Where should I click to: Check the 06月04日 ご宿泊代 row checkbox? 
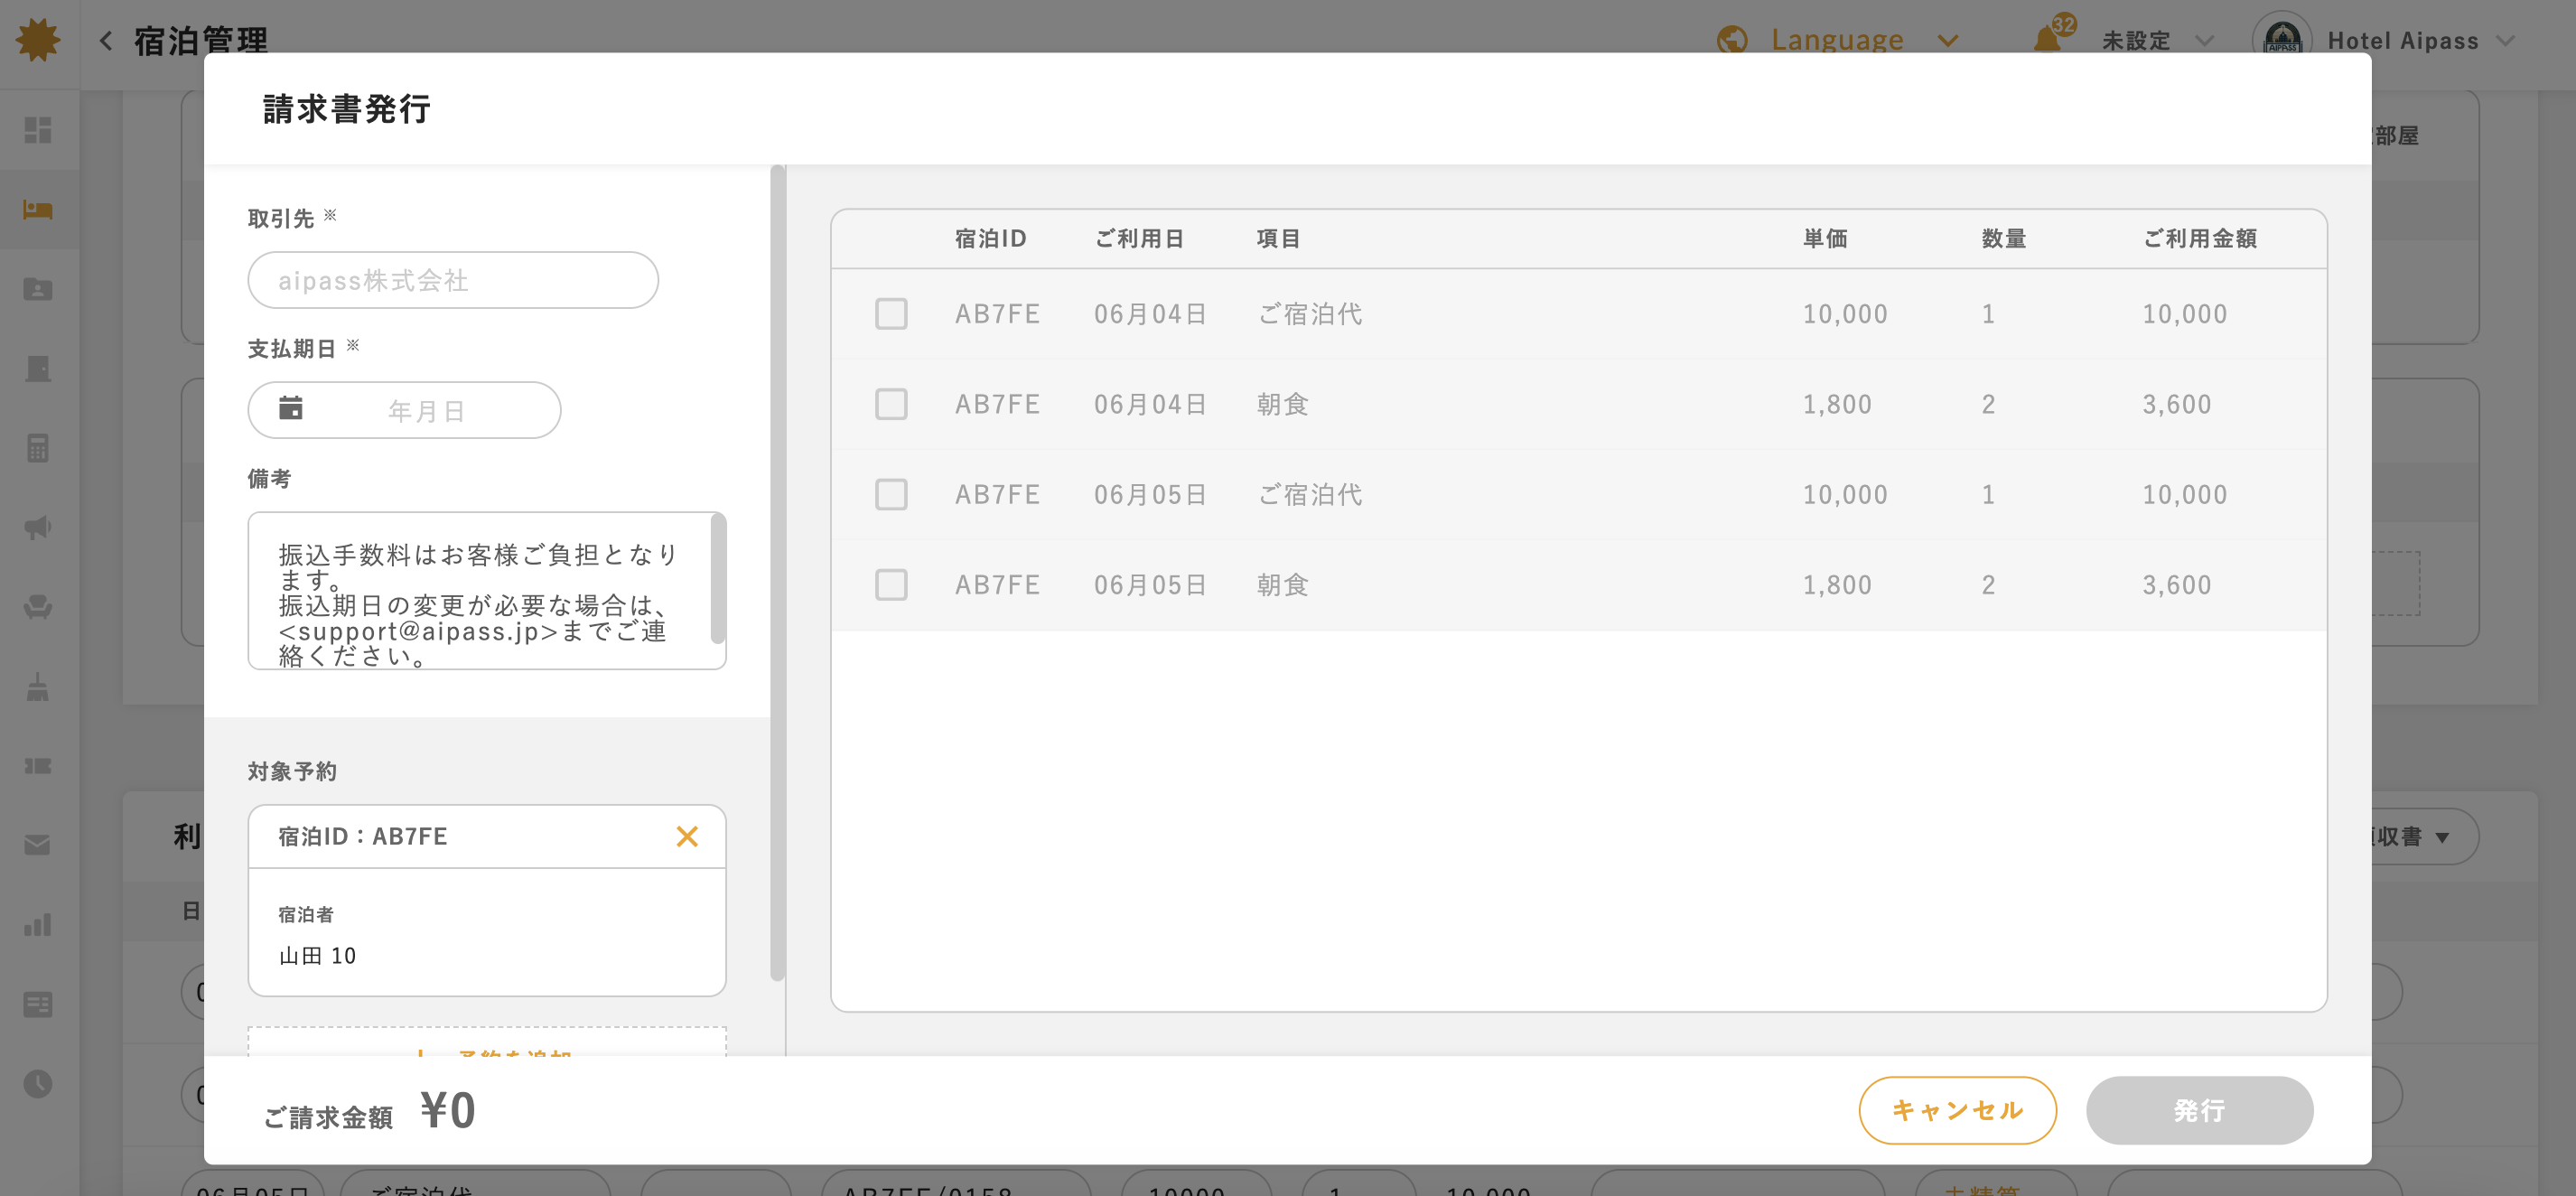click(x=891, y=314)
